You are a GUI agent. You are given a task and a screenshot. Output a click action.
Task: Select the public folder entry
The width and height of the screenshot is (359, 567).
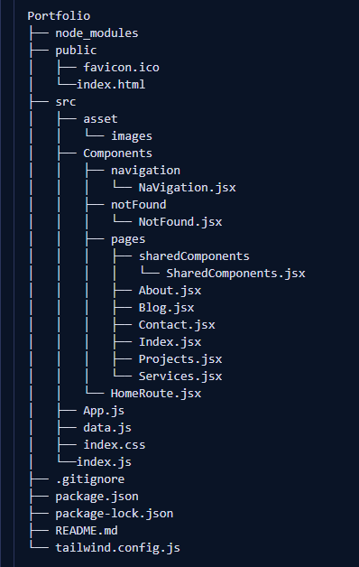point(76,51)
